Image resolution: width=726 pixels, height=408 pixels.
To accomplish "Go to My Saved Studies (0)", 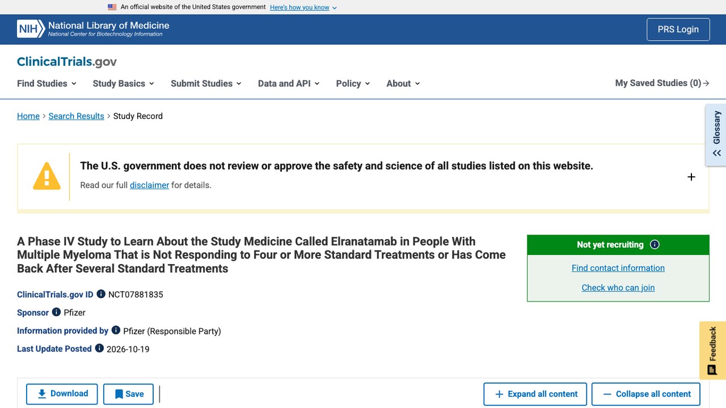I will pyautogui.click(x=662, y=83).
